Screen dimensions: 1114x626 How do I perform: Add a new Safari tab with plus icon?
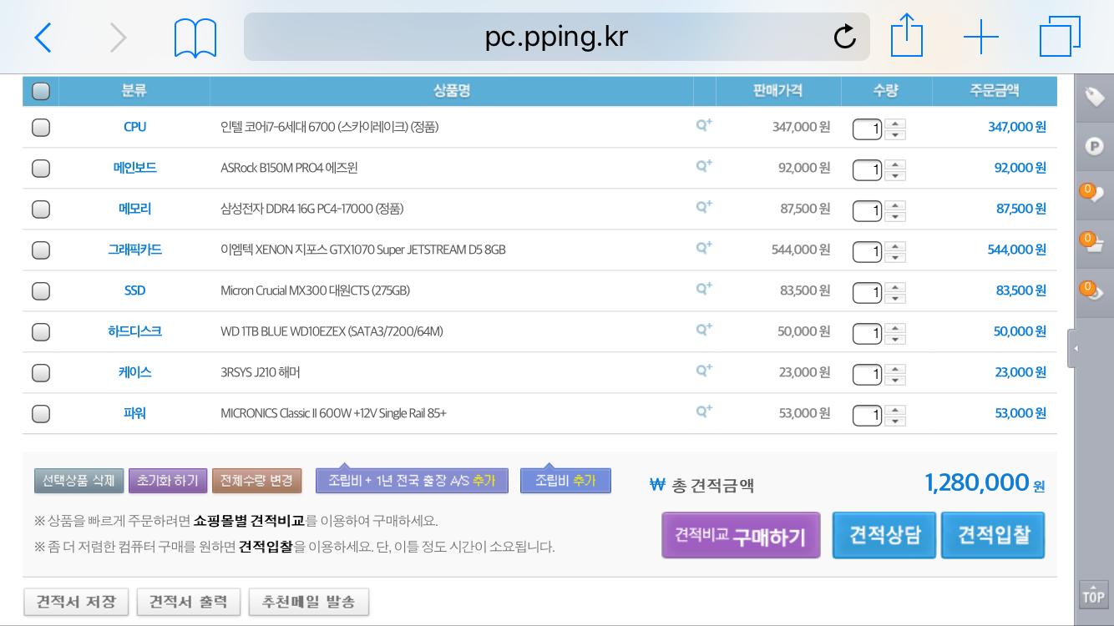(x=981, y=38)
